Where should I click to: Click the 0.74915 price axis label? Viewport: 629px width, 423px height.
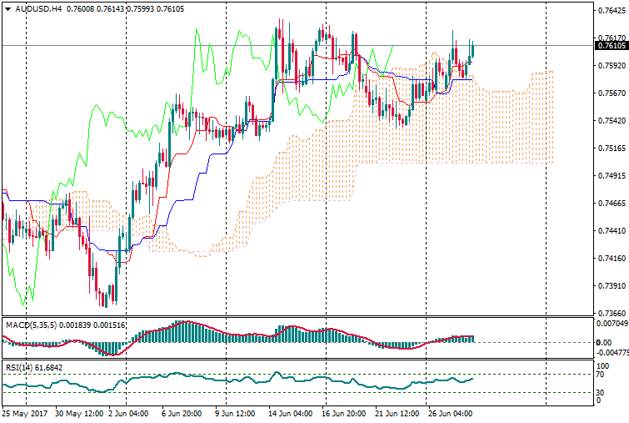pyautogui.click(x=612, y=176)
